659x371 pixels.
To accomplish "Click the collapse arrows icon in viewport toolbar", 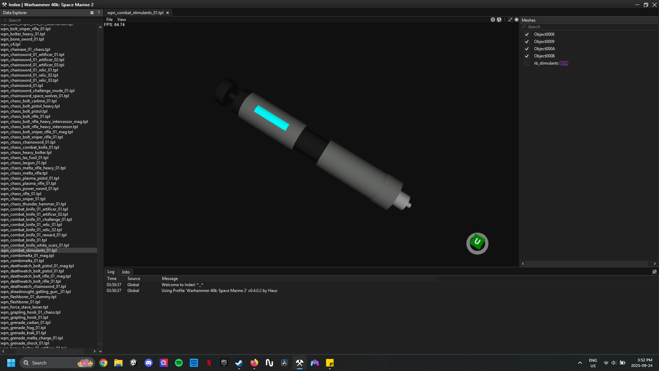I will [510, 20].
